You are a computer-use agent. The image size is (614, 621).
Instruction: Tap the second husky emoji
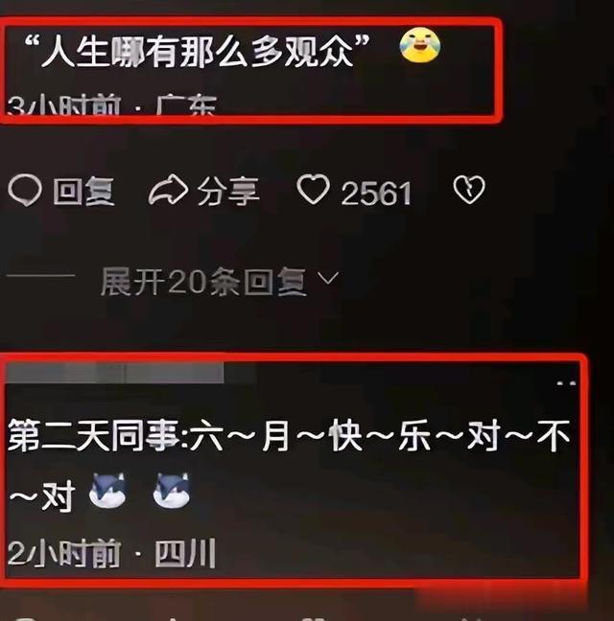coord(171,490)
